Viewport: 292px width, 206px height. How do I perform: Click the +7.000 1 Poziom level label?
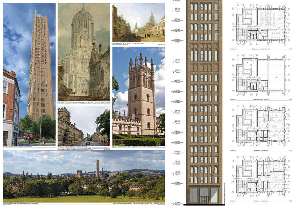click(x=177, y=183)
